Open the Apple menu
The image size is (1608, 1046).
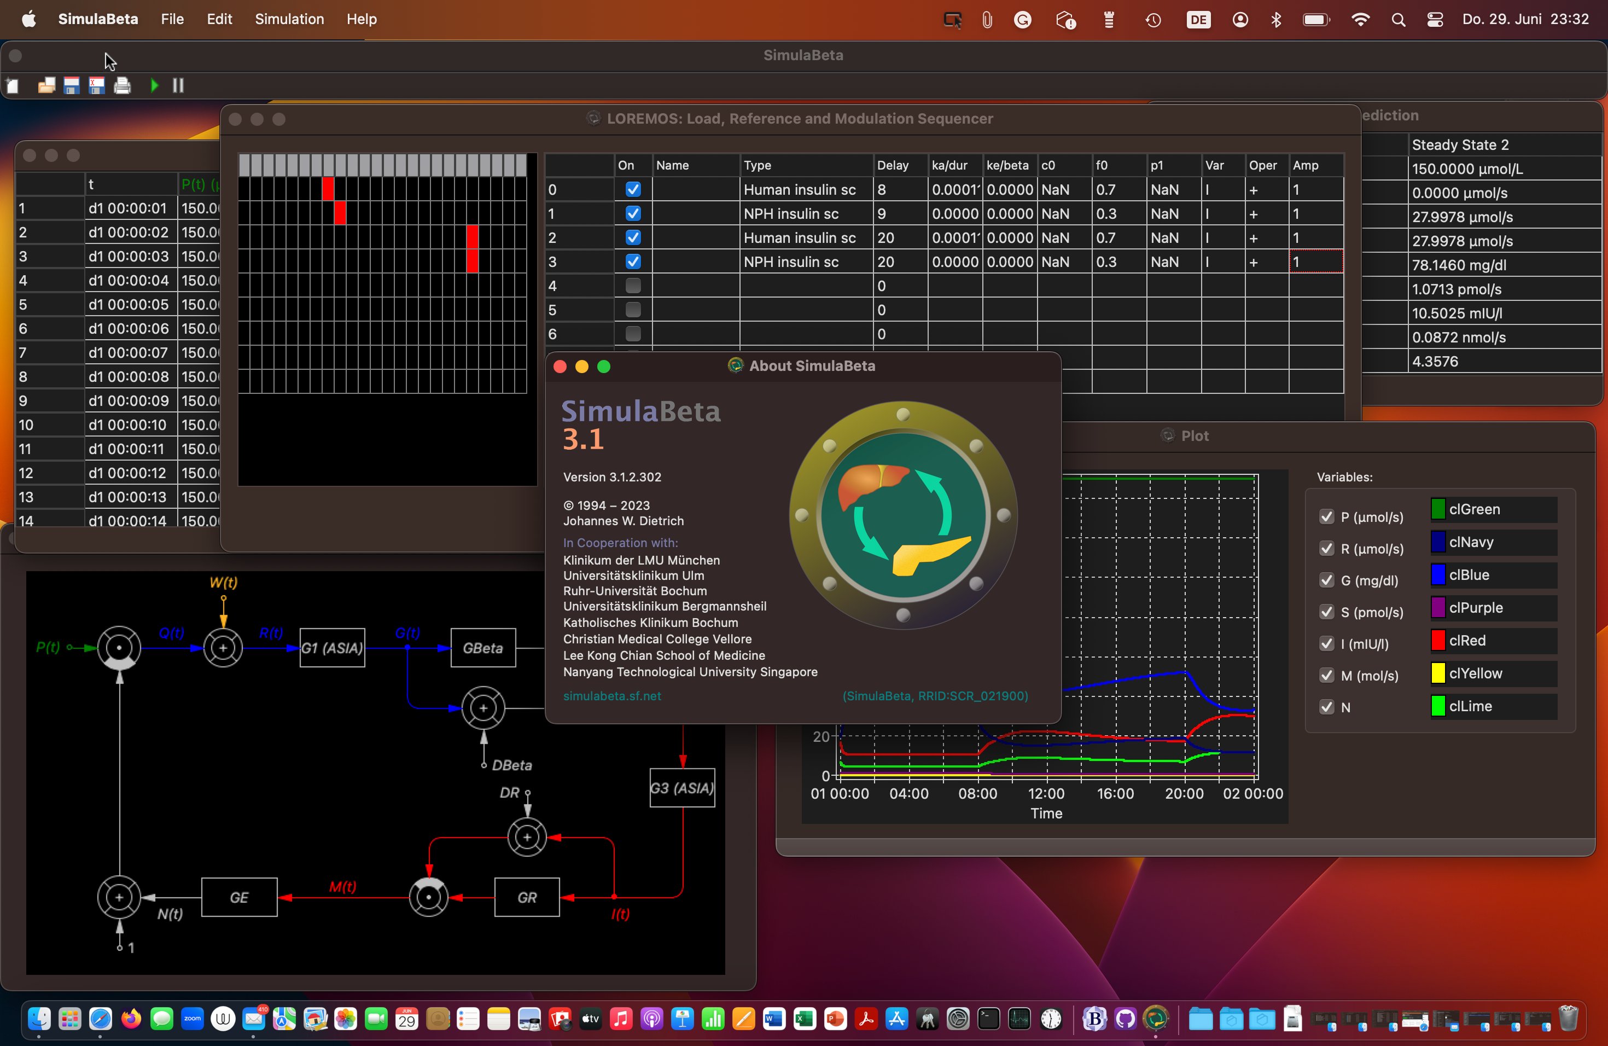[28, 19]
